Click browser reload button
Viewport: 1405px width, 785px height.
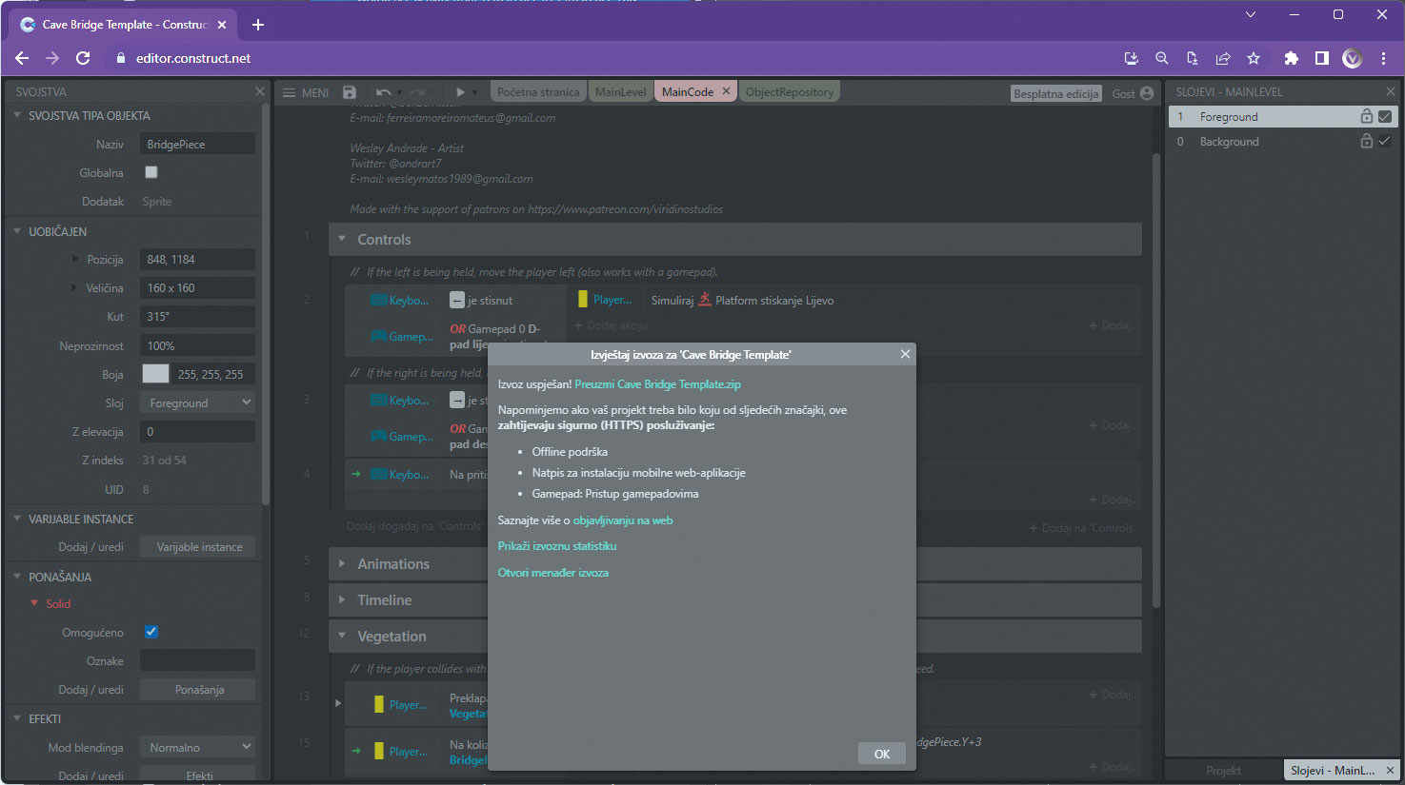83,58
